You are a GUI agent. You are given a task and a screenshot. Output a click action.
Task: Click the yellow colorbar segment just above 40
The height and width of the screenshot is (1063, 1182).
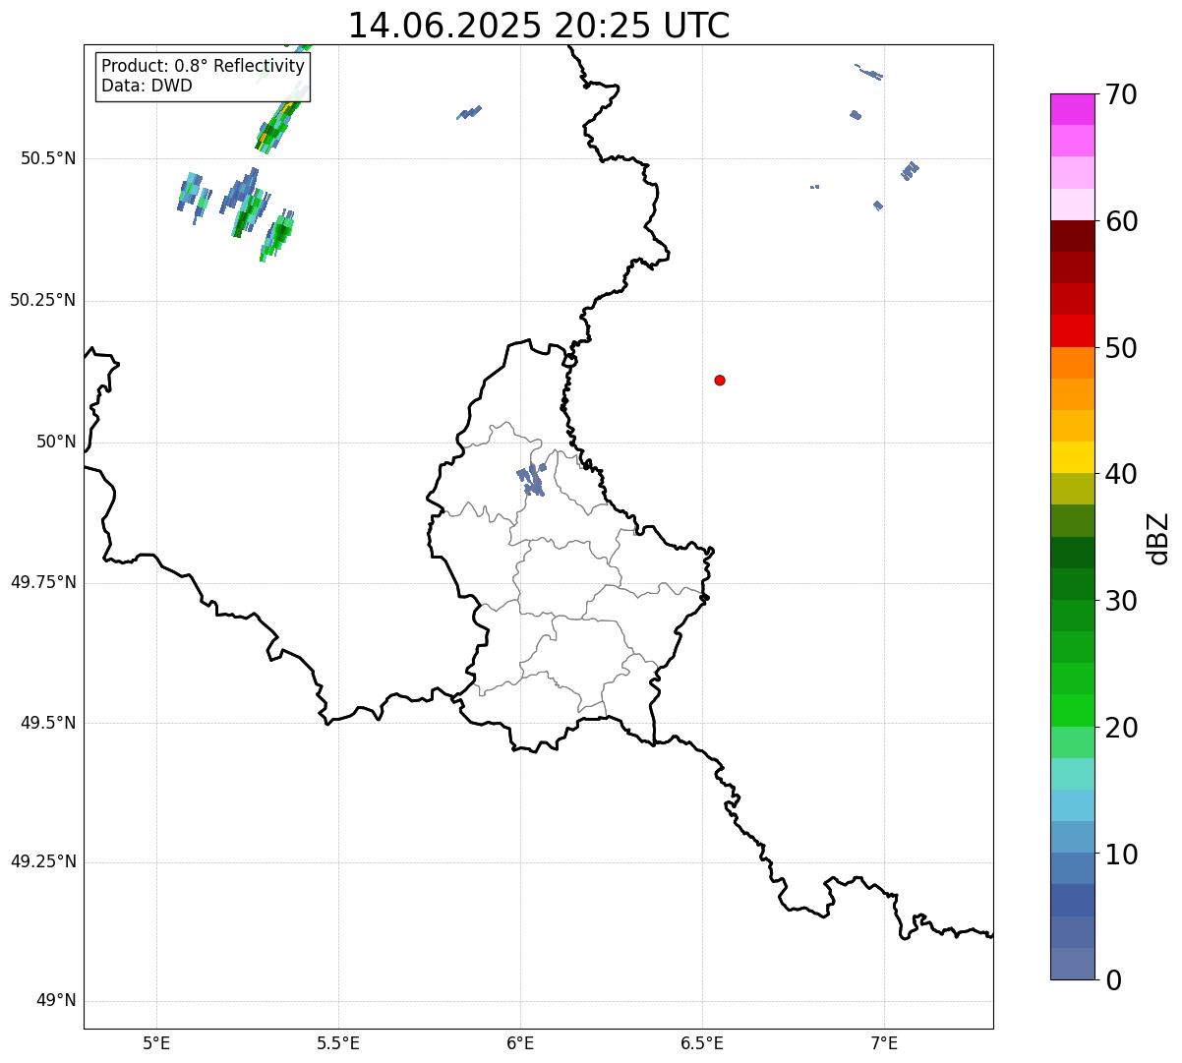[1072, 457]
